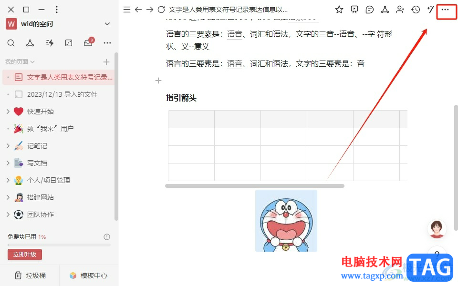The width and height of the screenshot is (458, 286).
Task: Go forward to next page
Action: pyautogui.click(x=150, y=10)
